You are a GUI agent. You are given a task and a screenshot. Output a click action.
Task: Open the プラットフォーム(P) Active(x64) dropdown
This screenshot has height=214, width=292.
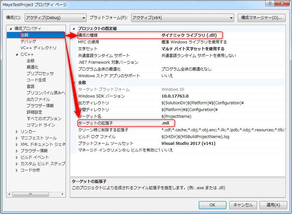183,18
